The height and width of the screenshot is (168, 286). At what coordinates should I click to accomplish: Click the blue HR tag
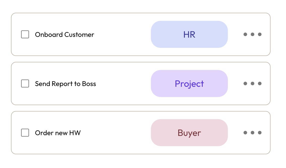pos(189,34)
